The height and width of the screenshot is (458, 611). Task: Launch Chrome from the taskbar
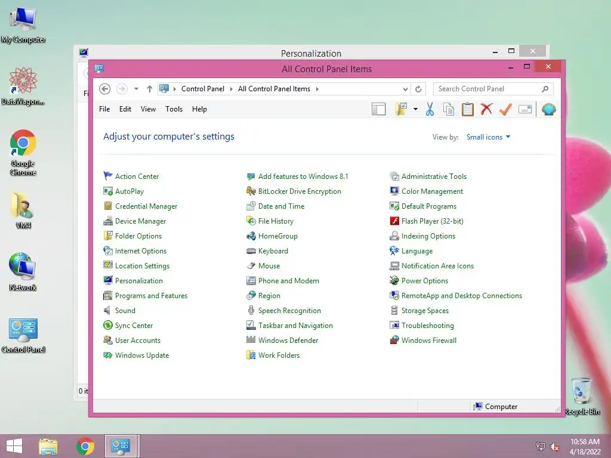coord(85,446)
